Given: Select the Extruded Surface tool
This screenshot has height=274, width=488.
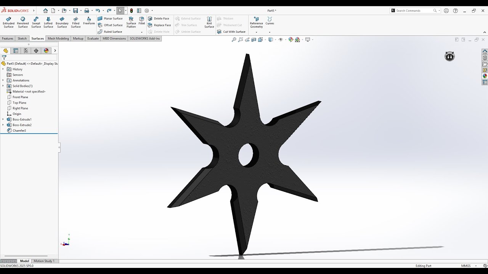Looking at the screenshot, I should pos(8,22).
